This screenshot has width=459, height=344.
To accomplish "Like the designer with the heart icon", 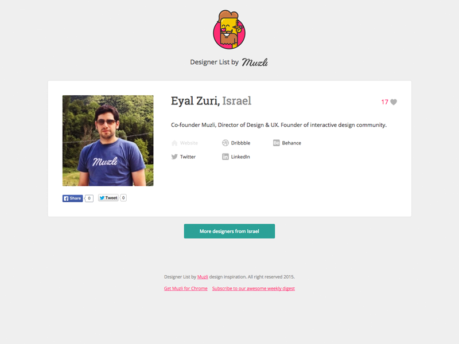I will [394, 102].
